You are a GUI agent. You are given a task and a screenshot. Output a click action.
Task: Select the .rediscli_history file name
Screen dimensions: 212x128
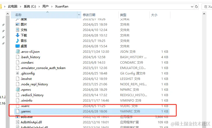click(32, 95)
